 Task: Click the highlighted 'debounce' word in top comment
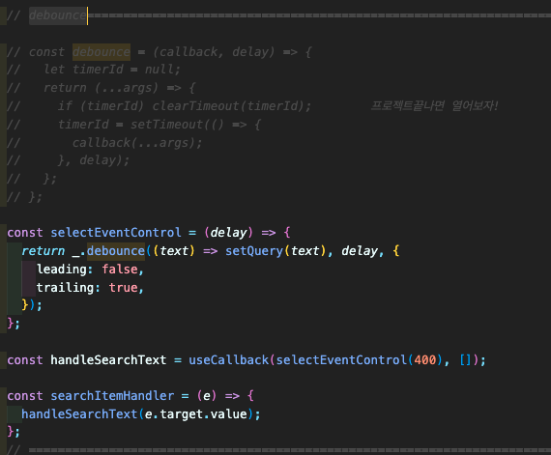click(58, 15)
